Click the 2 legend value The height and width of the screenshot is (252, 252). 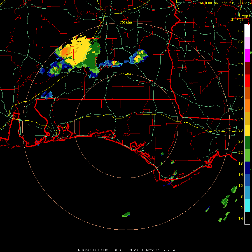(x=241, y=208)
